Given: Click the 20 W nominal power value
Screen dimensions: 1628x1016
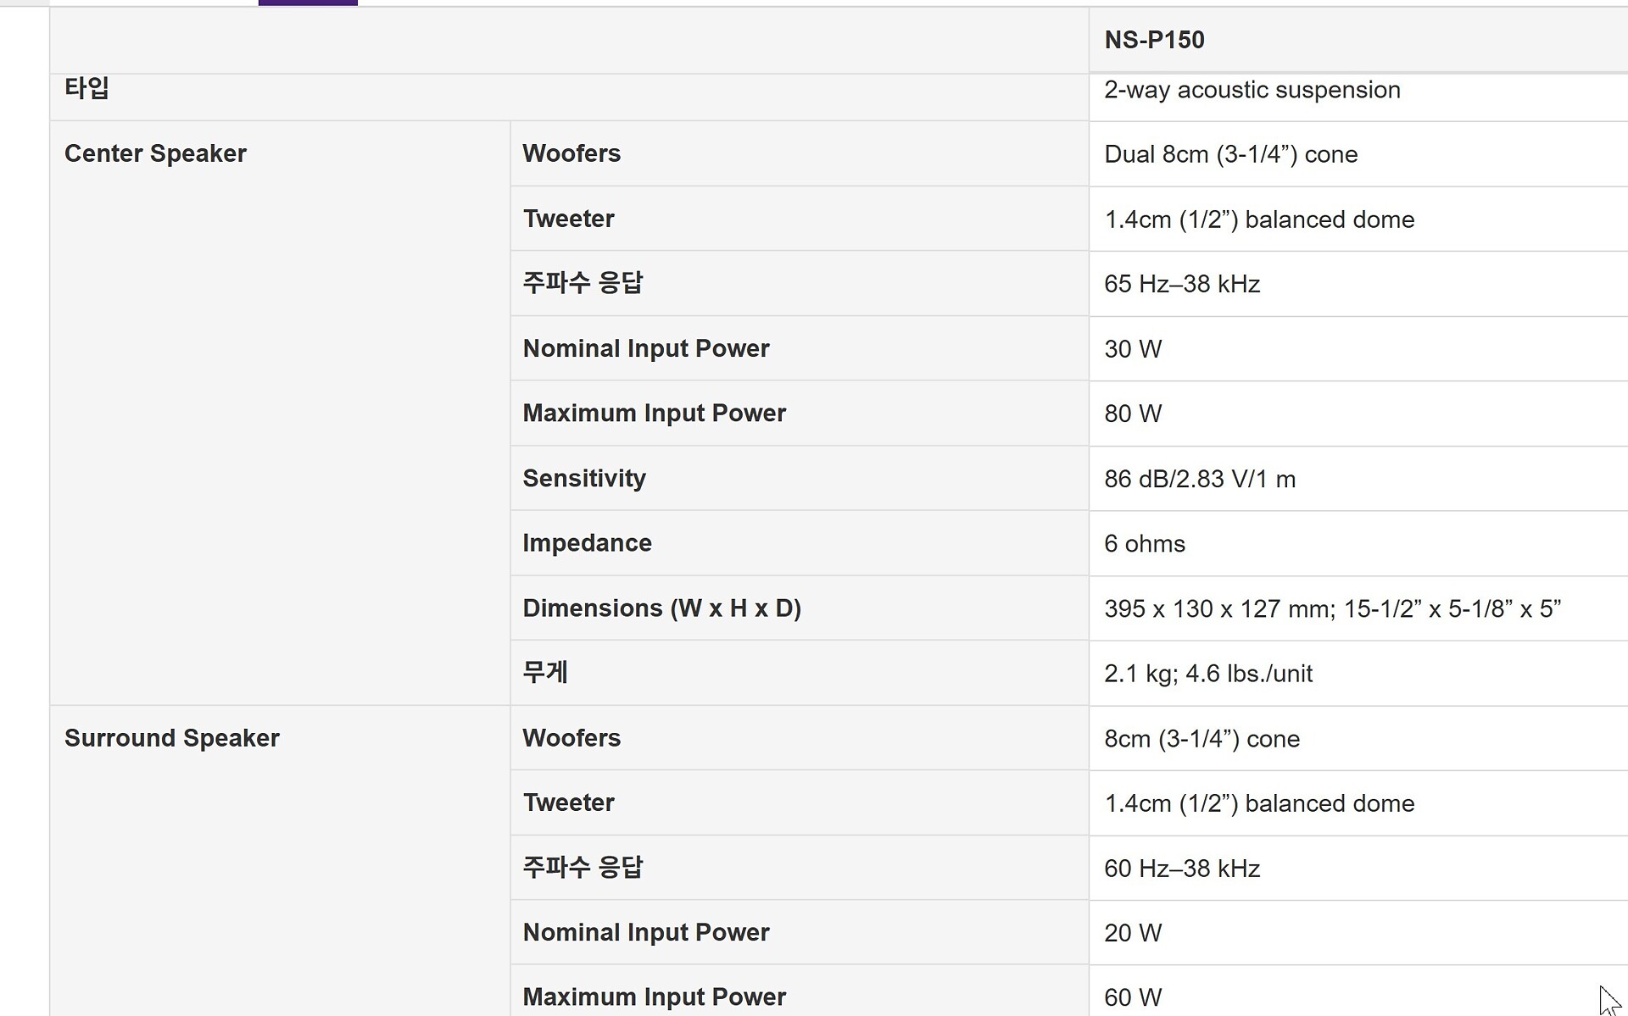Looking at the screenshot, I should pyautogui.click(x=1133, y=933).
